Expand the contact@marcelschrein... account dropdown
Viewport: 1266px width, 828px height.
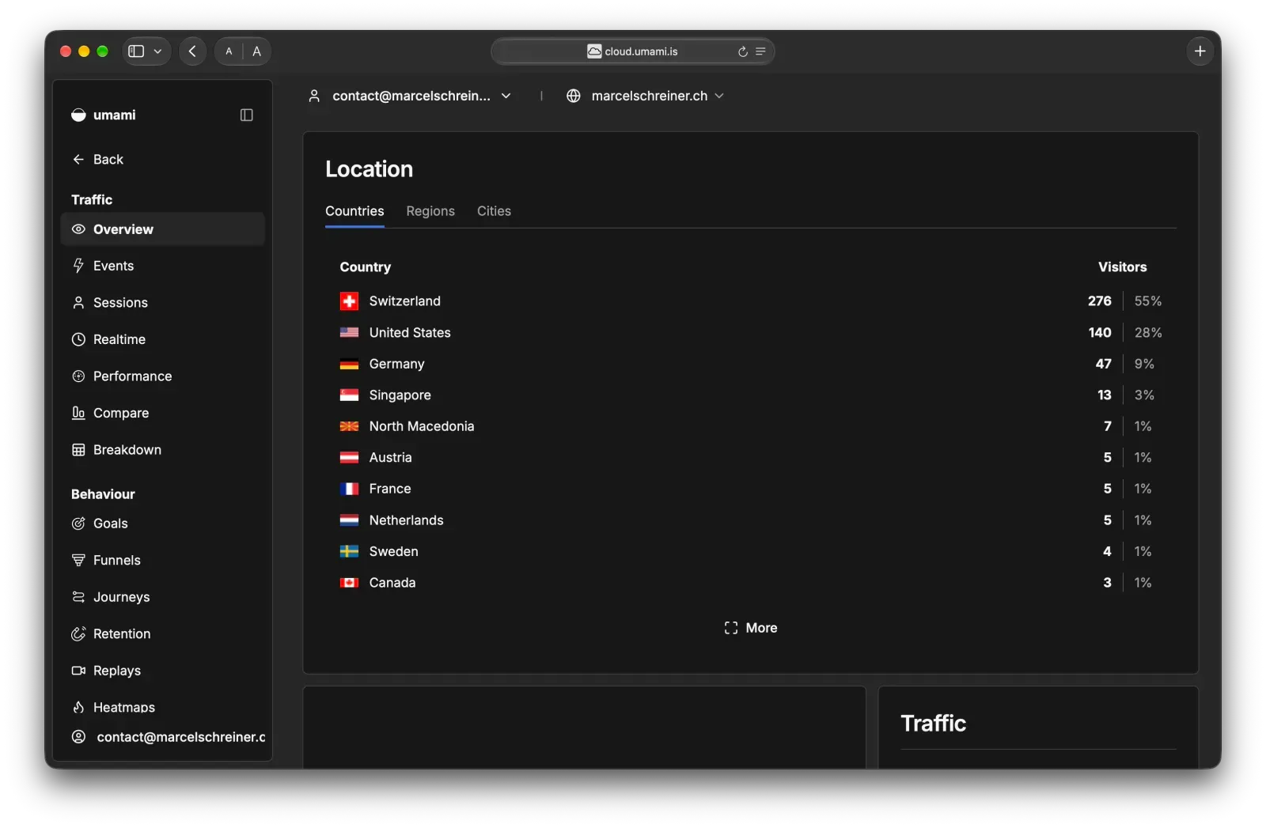(506, 96)
